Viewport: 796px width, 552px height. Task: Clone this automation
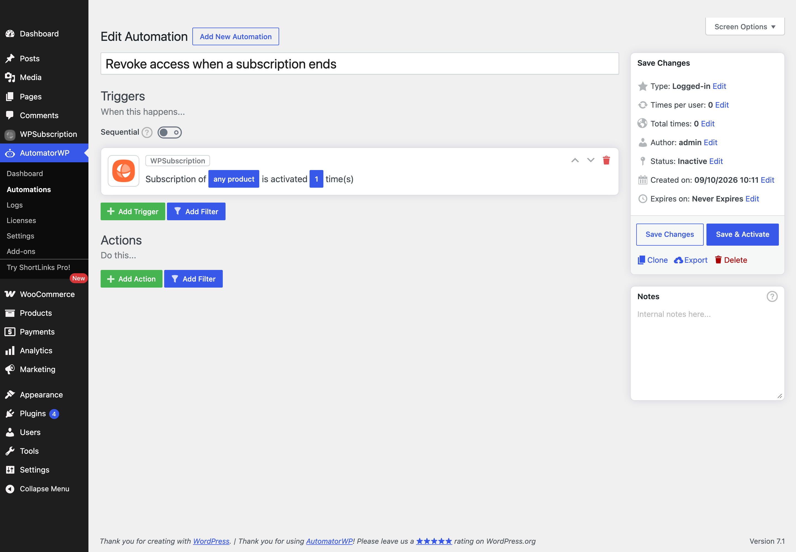pos(653,260)
